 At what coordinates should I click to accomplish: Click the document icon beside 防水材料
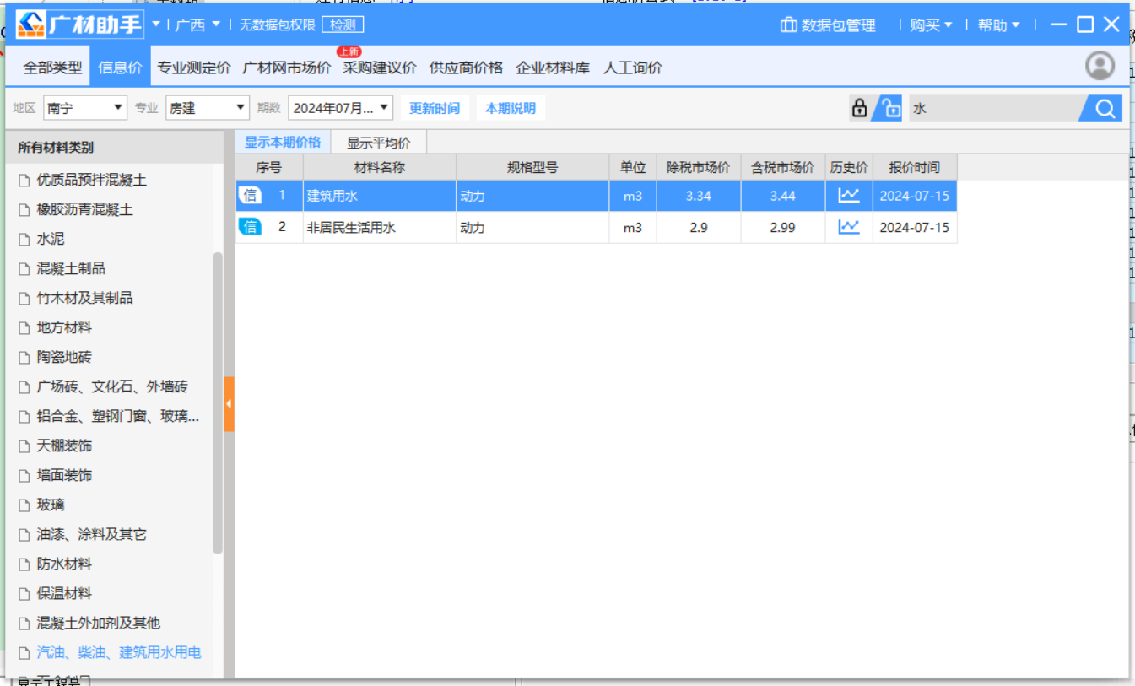click(24, 564)
